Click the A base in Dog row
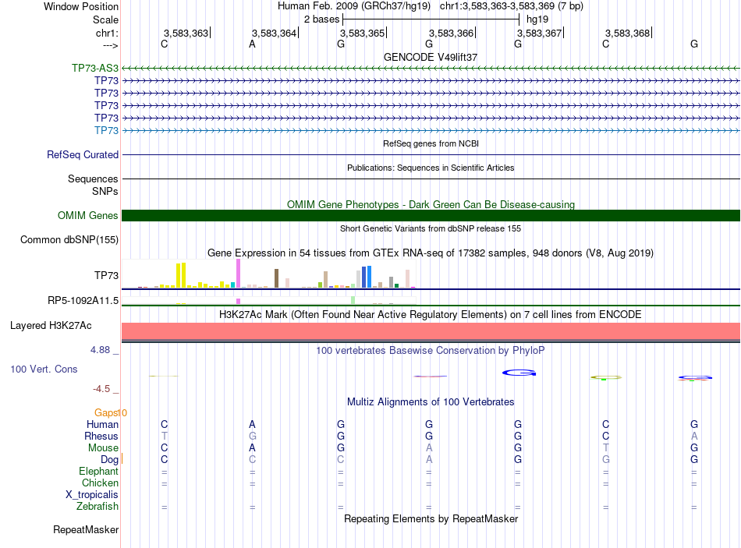Image resolution: width=741 pixels, height=548 pixels. coord(429,460)
